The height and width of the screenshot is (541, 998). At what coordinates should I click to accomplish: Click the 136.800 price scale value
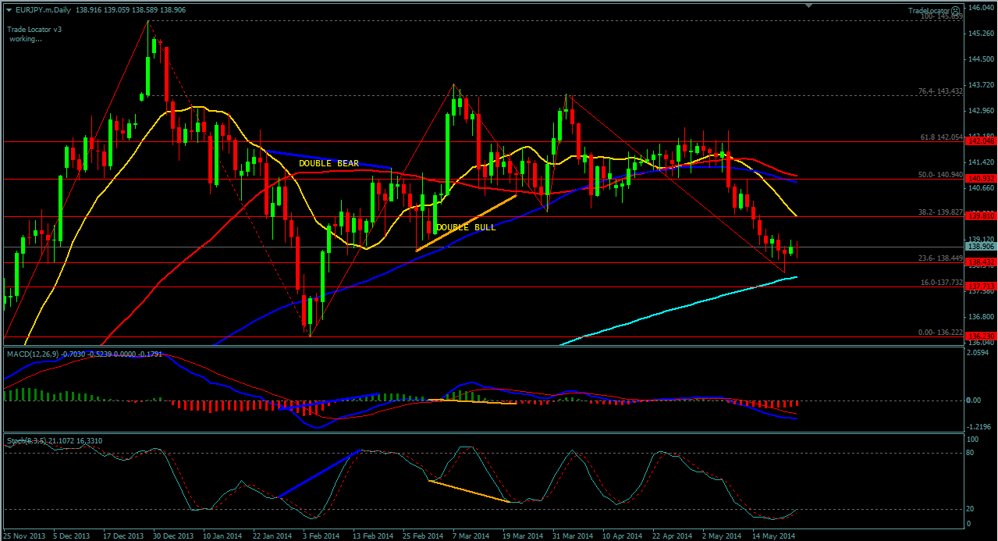pos(982,316)
